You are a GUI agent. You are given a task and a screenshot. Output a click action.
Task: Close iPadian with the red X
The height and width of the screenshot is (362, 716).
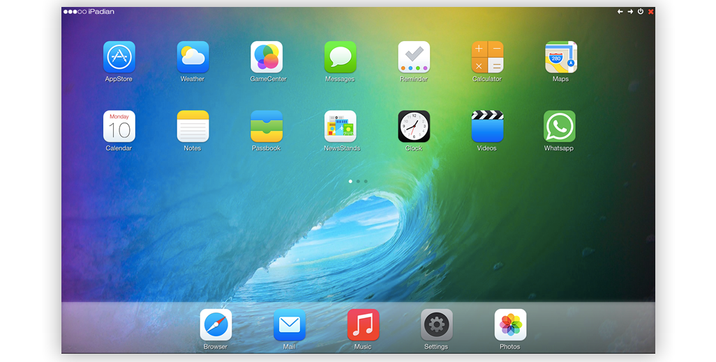[x=650, y=12]
